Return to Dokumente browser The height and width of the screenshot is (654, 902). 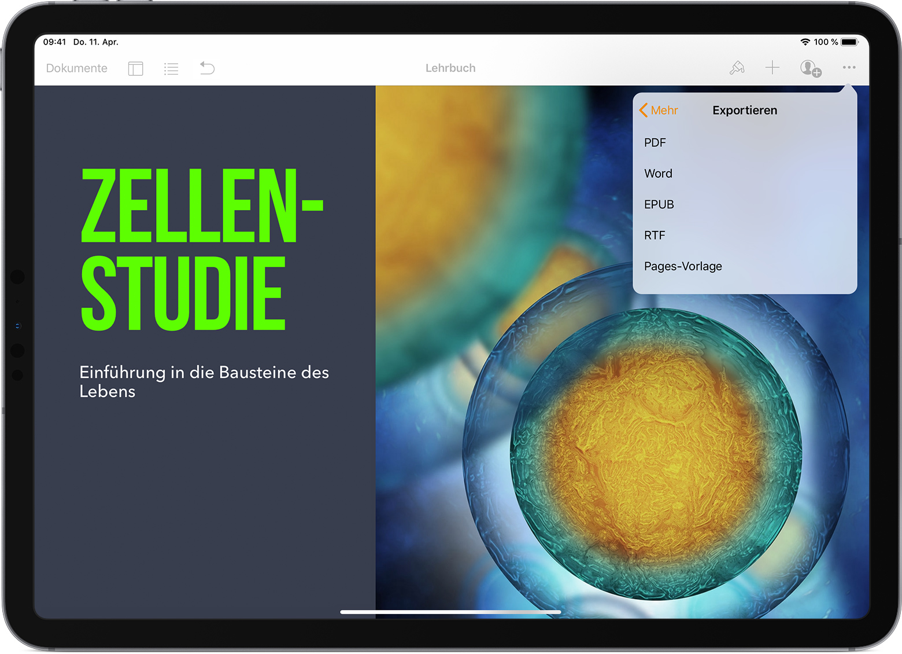[76, 68]
